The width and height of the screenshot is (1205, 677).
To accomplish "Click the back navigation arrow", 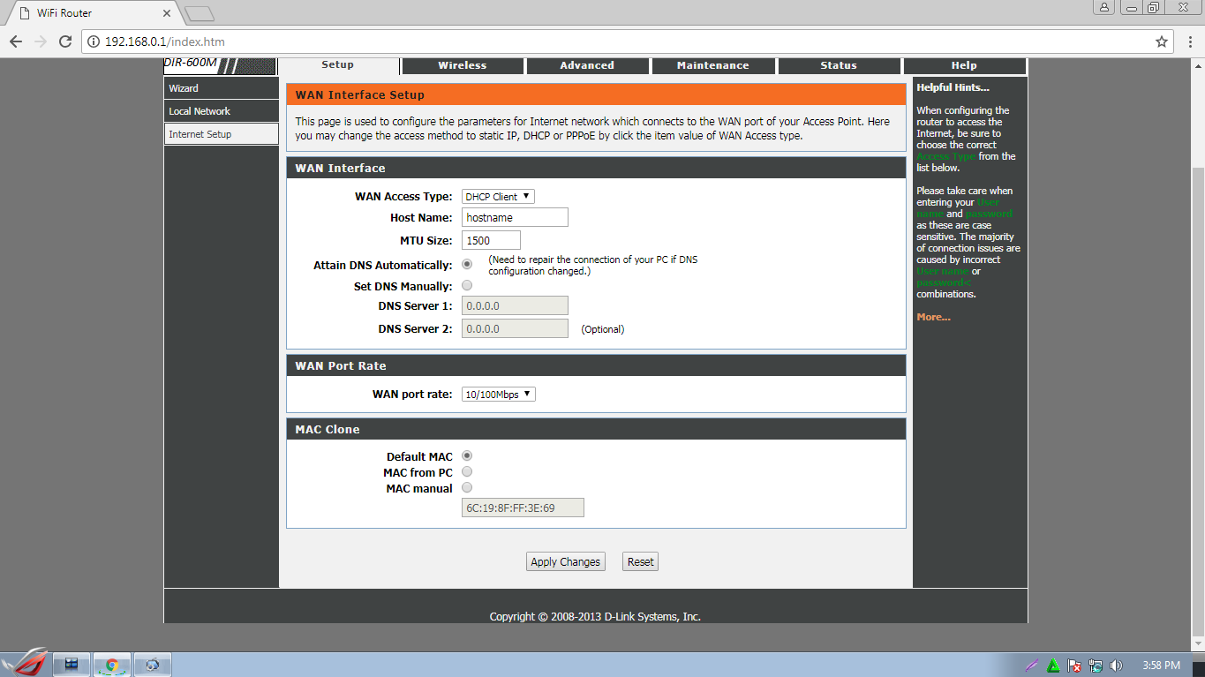I will coord(15,41).
